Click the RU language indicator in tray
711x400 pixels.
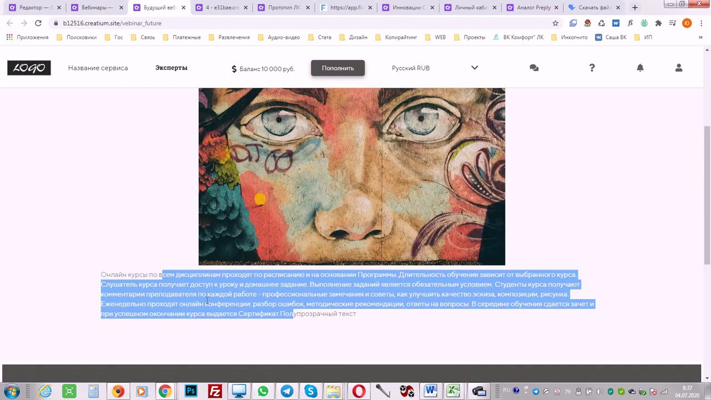506,391
